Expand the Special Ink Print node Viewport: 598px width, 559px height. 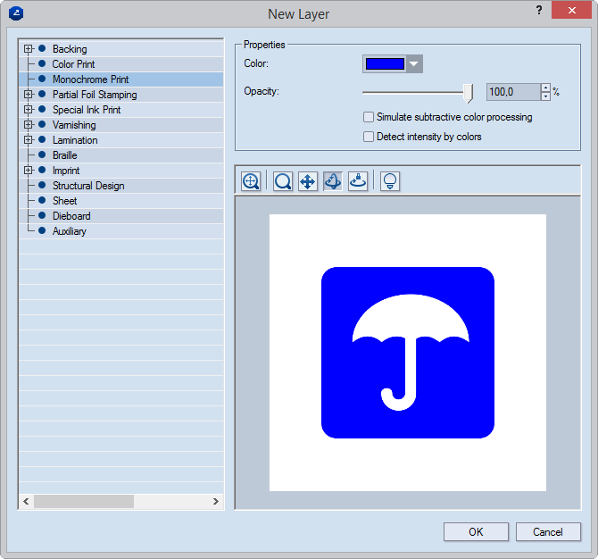[x=29, y=110]
